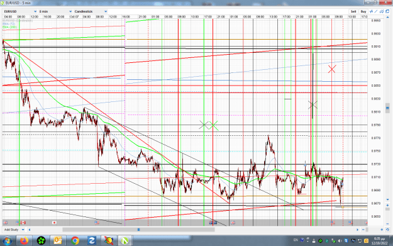Click the taskbar clock showing 12/10/2022

[379, 241]
